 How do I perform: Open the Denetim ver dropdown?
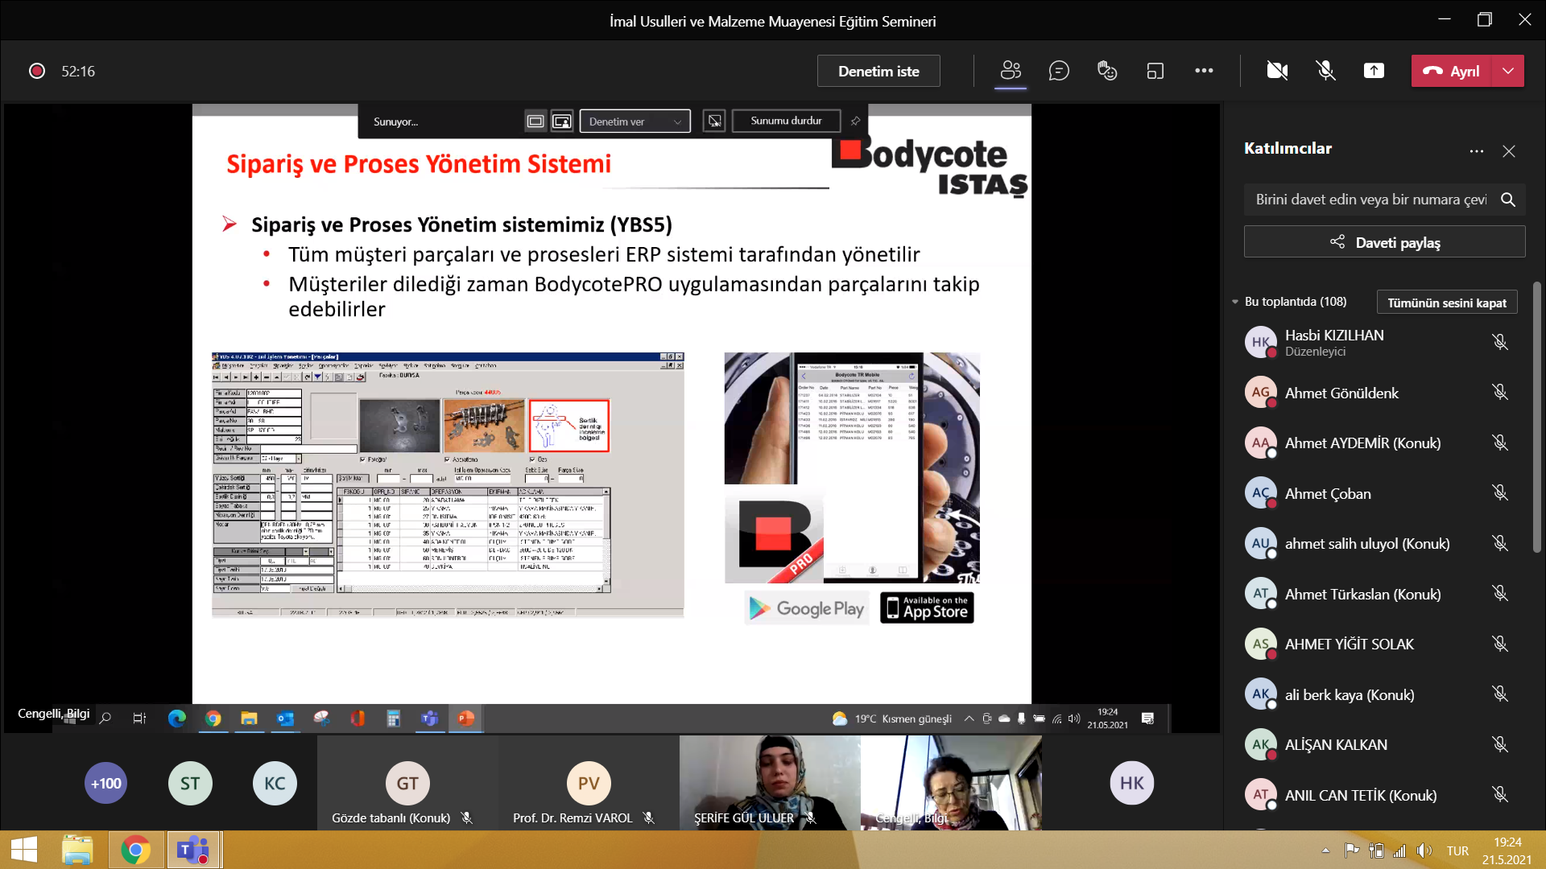(635, 121)
